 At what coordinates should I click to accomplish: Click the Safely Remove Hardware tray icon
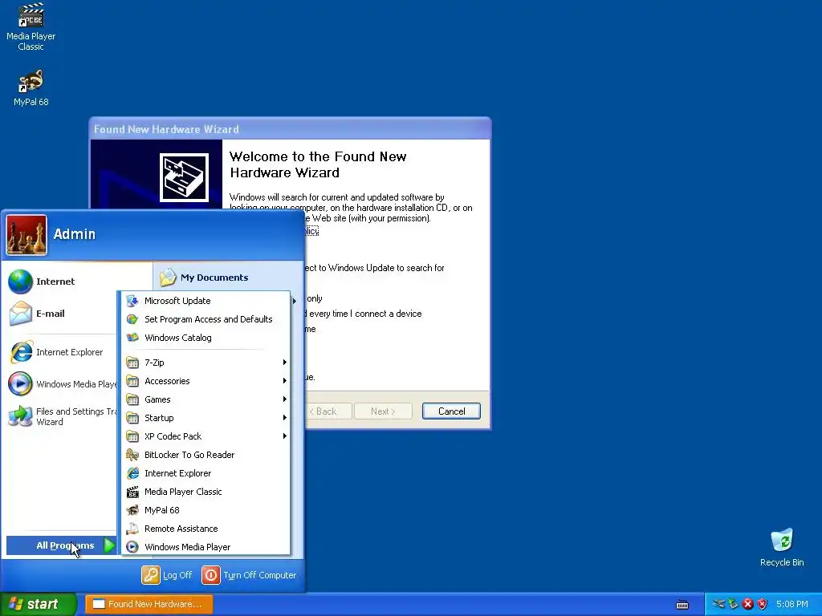coord(733,604)
